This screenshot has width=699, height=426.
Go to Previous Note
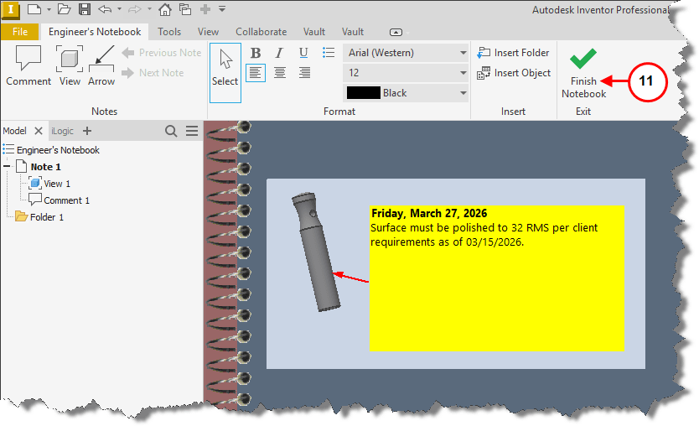162,53
